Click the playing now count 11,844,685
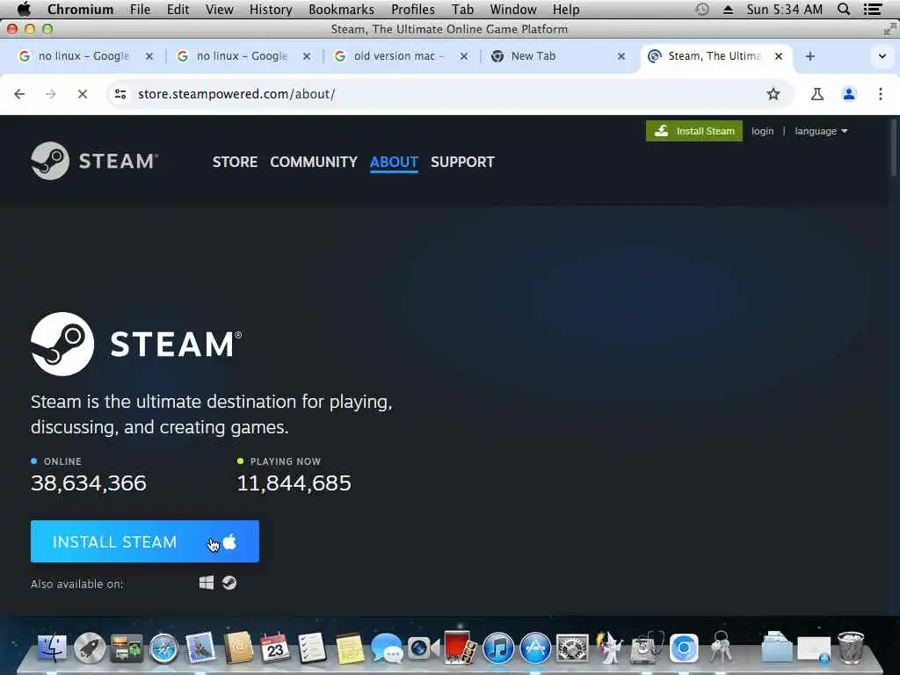The height and width of the screenshot is (675, 900). 294,483
